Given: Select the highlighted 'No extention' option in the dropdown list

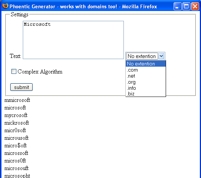Looking at the screenshot, I should tap(146, 64).
